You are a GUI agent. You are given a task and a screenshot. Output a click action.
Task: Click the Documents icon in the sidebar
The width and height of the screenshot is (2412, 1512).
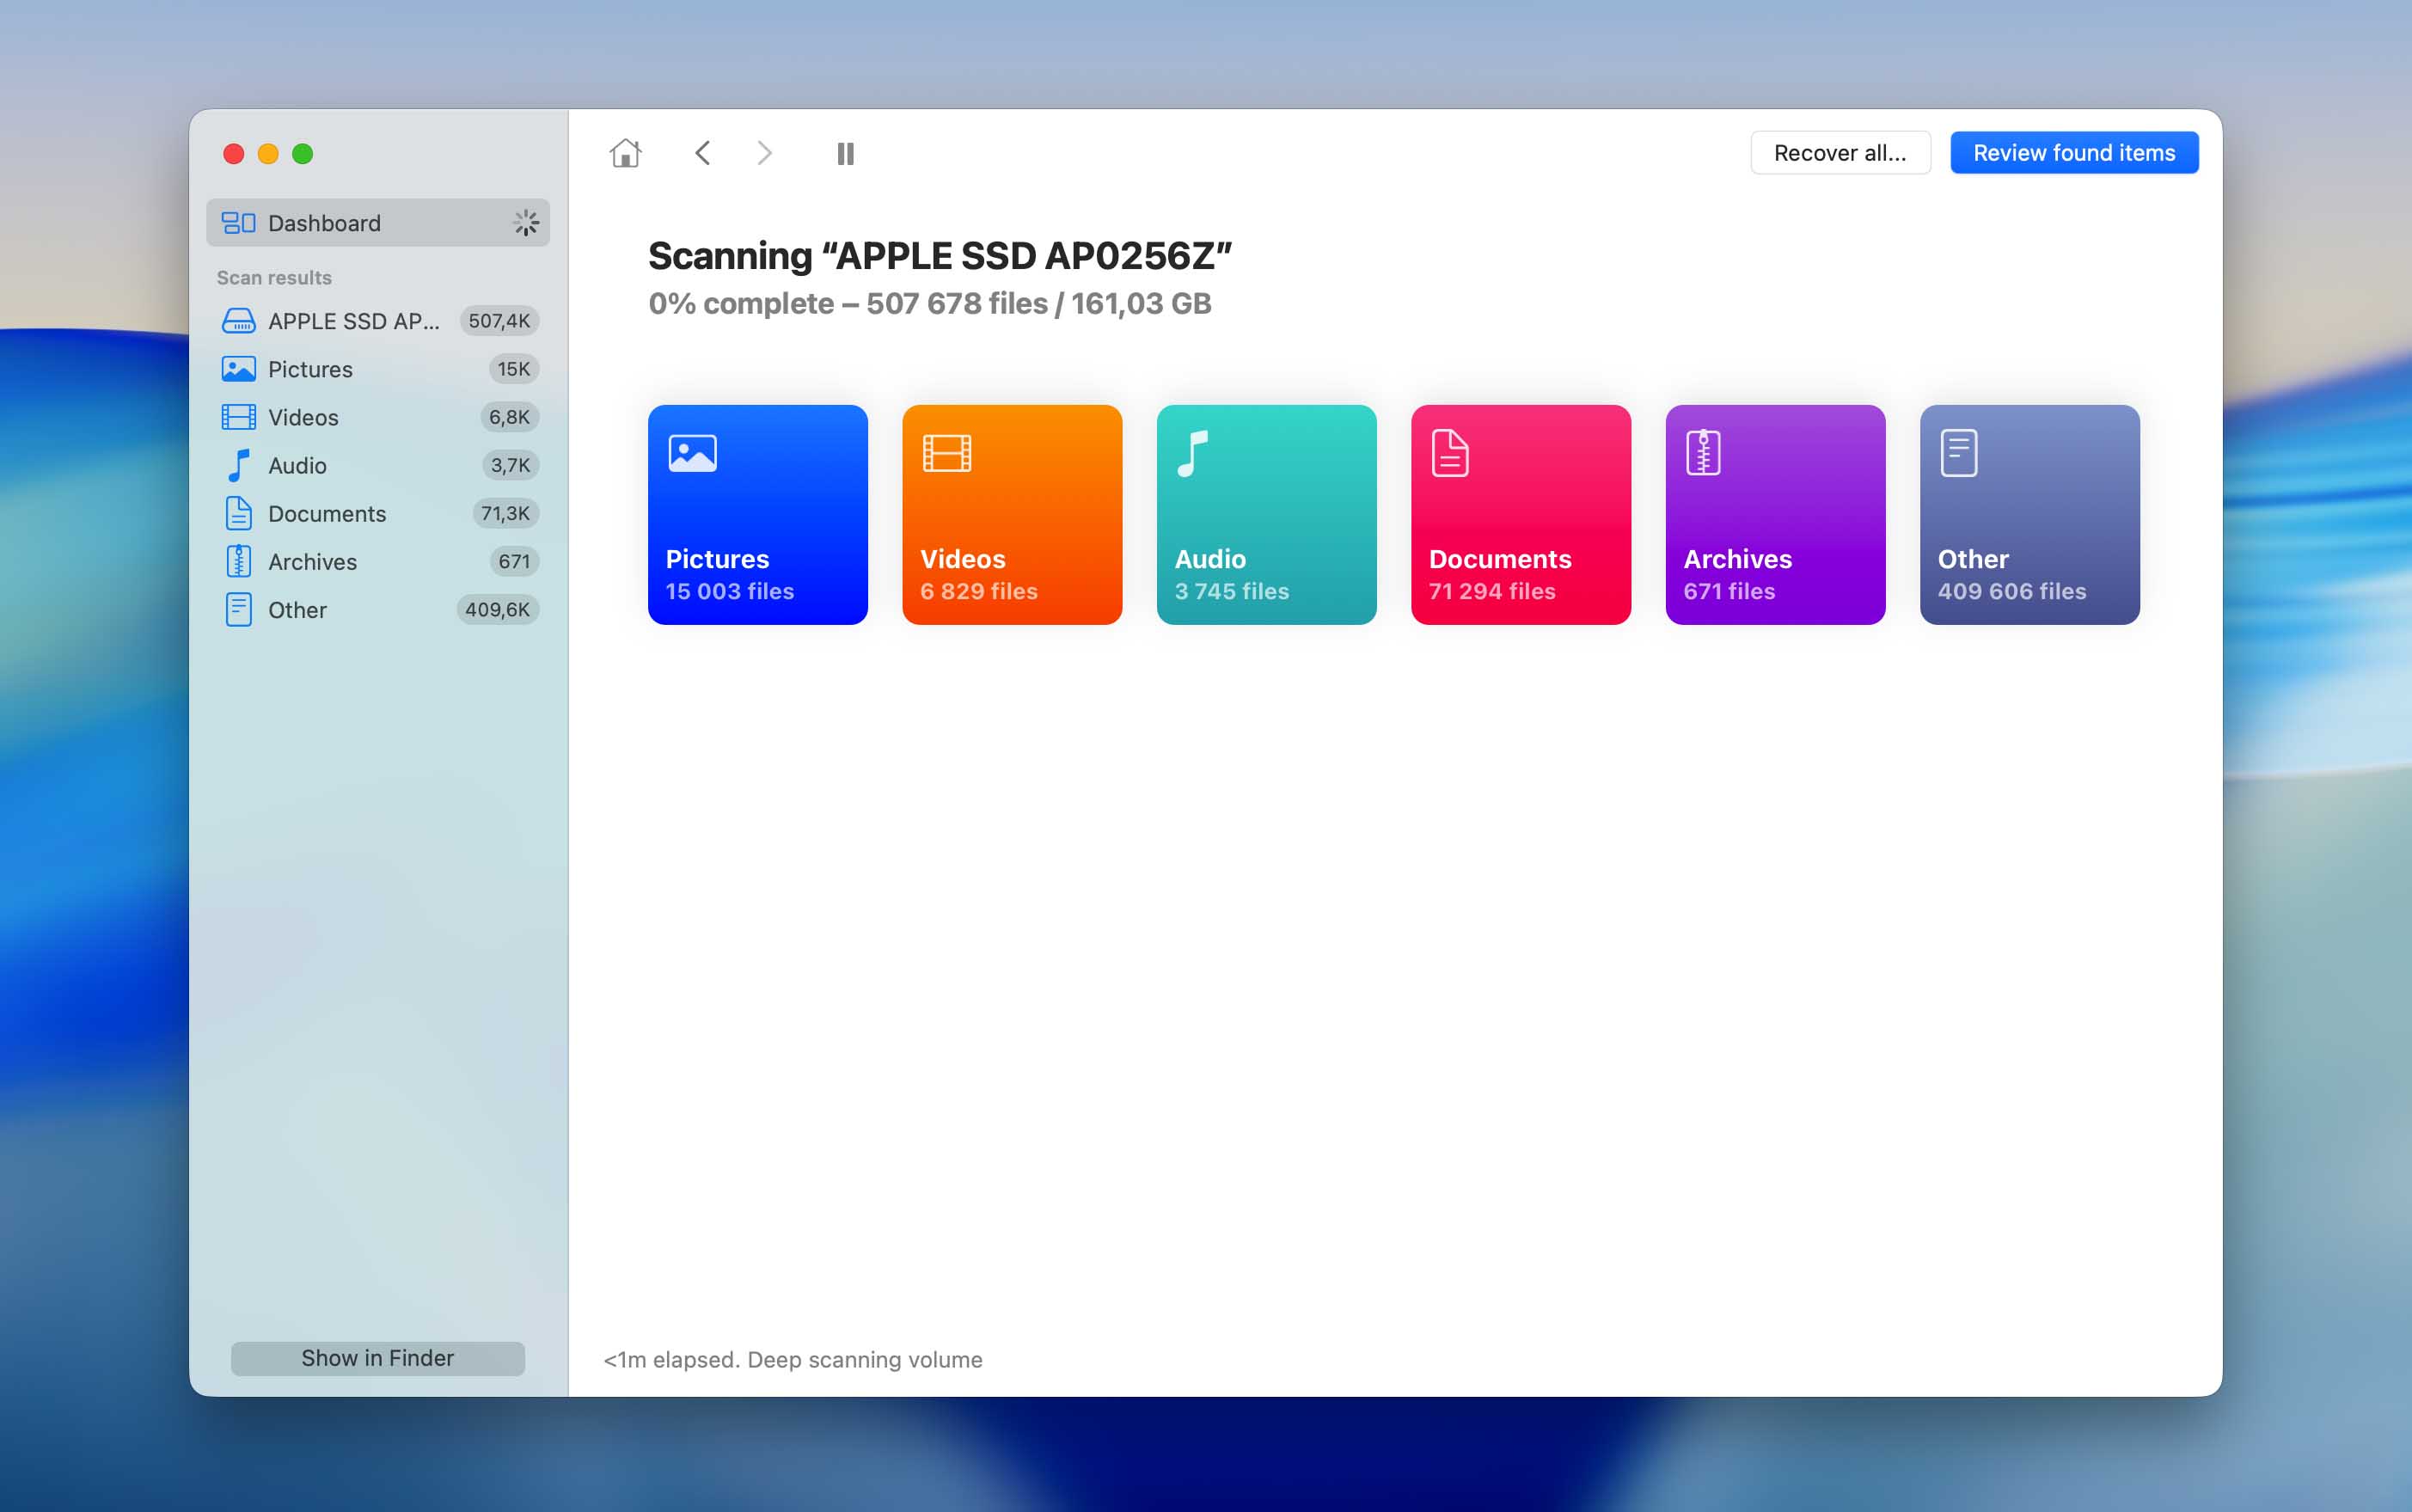tap(237, 513)
